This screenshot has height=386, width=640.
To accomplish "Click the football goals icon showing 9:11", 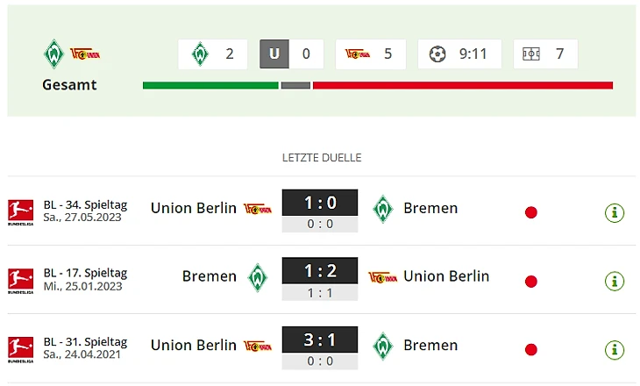I will (437, 54).
